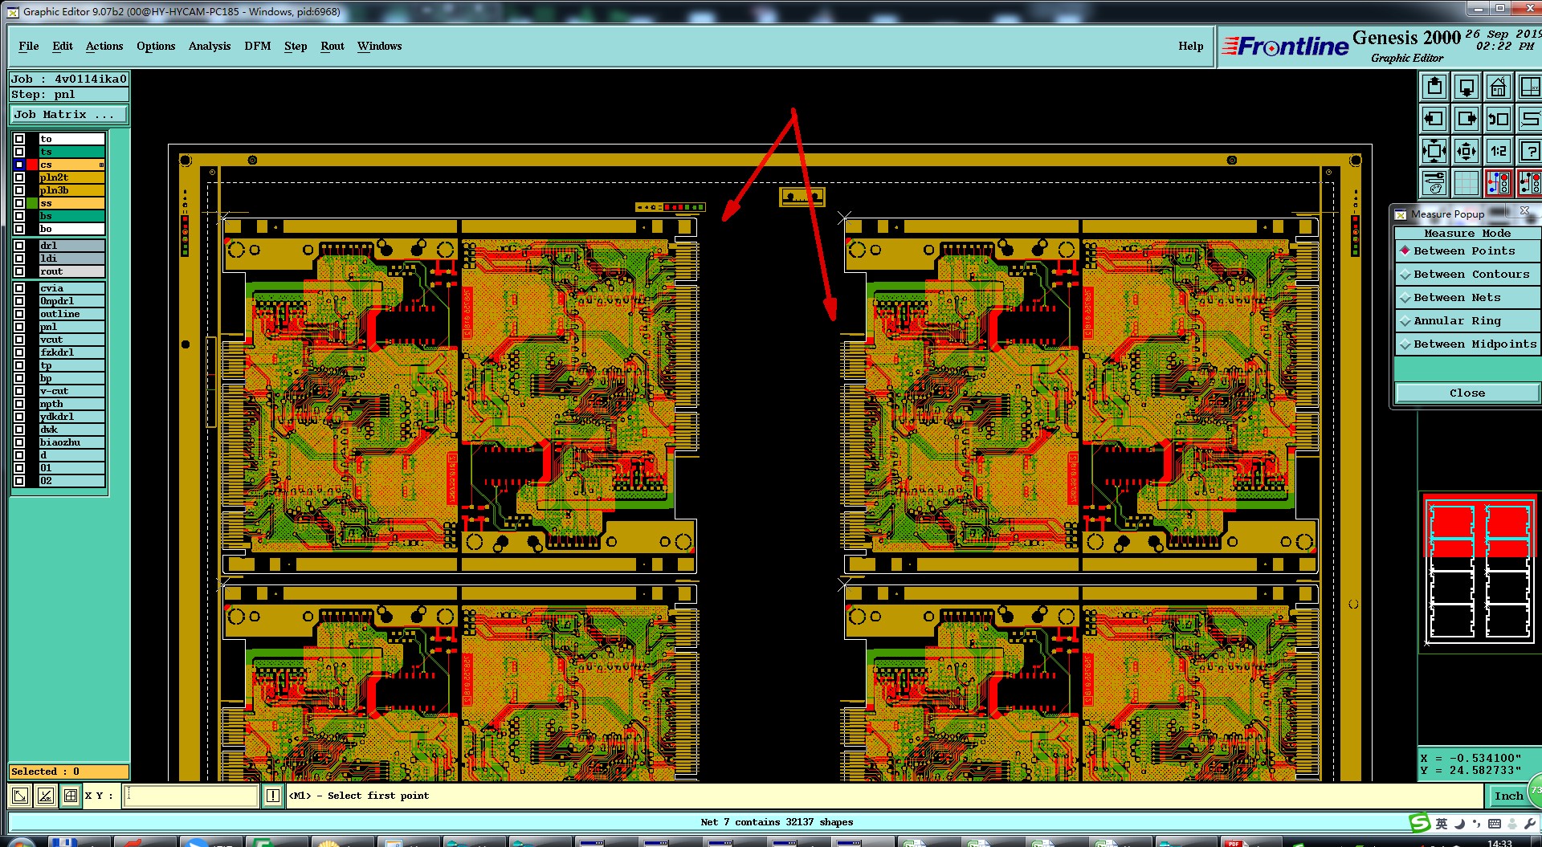Click the question mark query icon
Image resolution: width=1542 pixels, height=847 pixels.
pyautogui.click(x=1529, y=151)
